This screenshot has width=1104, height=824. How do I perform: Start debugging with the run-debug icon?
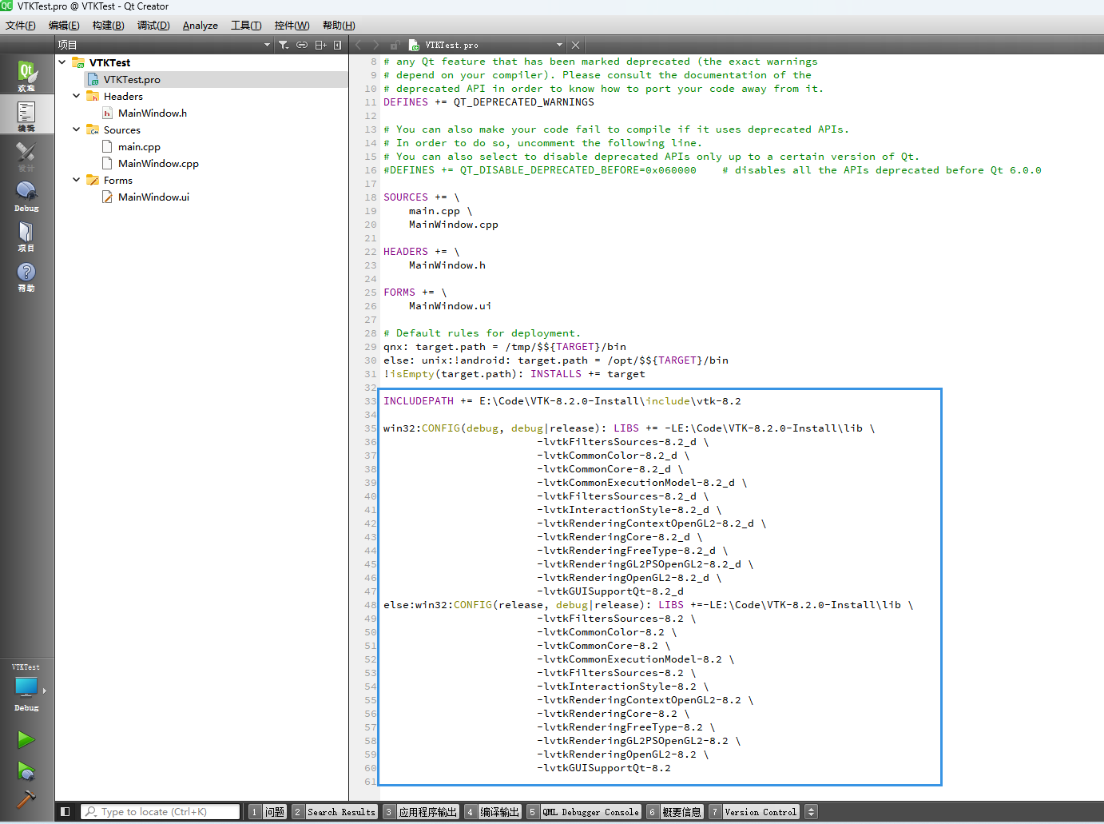pyautogui.click(x=26, y=770)
